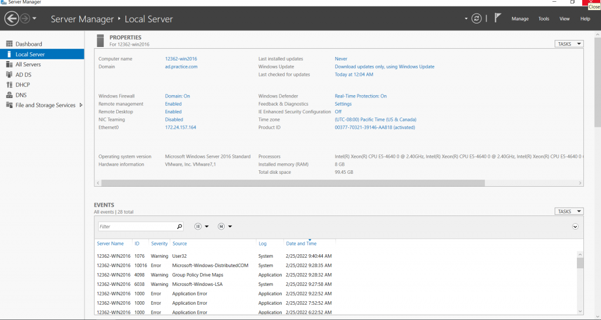Click the Server Manager breadcrumb title
This screenshot has height=320, width=601.
coord(82,19)
